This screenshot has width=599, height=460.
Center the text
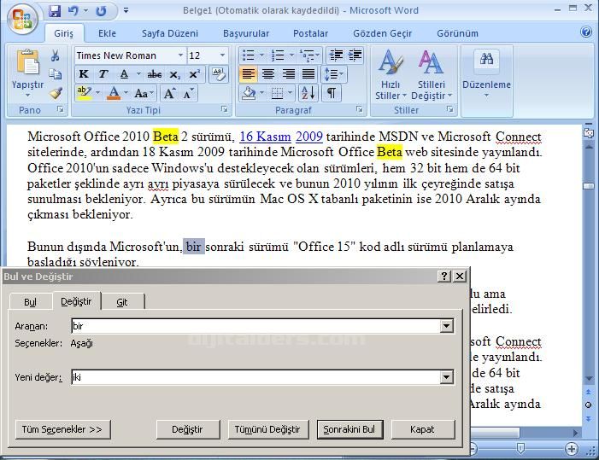[268, 73]
